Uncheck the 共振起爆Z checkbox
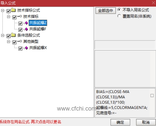The height and width of the screenshot is (126, 156). coord(20,23)
